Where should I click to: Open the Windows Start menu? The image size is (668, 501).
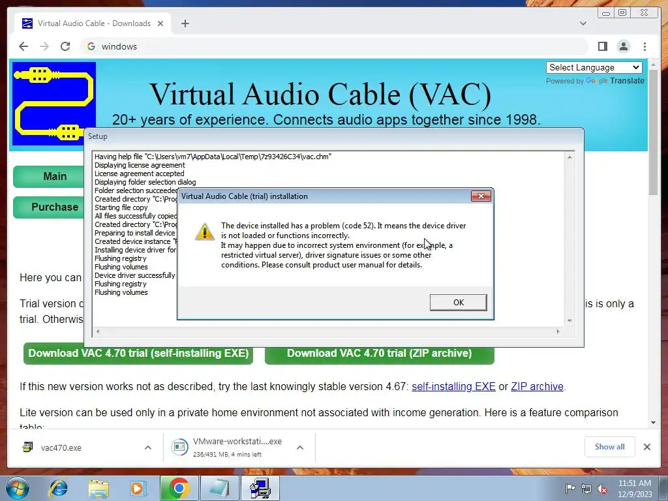point(18,488)
